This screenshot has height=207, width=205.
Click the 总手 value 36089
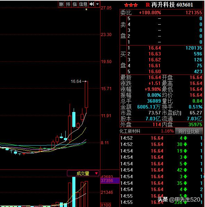pyautogui.click(x=154, y=101)
